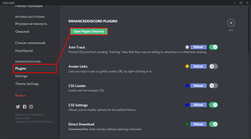The width and height of the screenshot is (251, 139).
Task: Enable the CSS Loader plugin toggle
Action: tap(214, 86)
